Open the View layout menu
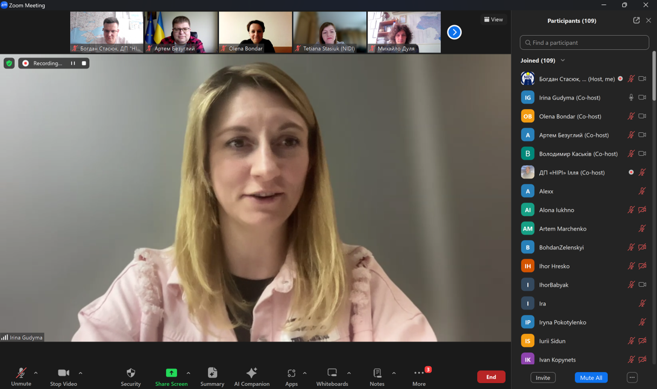This screenshot has width=657, height=389. pos(493,19)
